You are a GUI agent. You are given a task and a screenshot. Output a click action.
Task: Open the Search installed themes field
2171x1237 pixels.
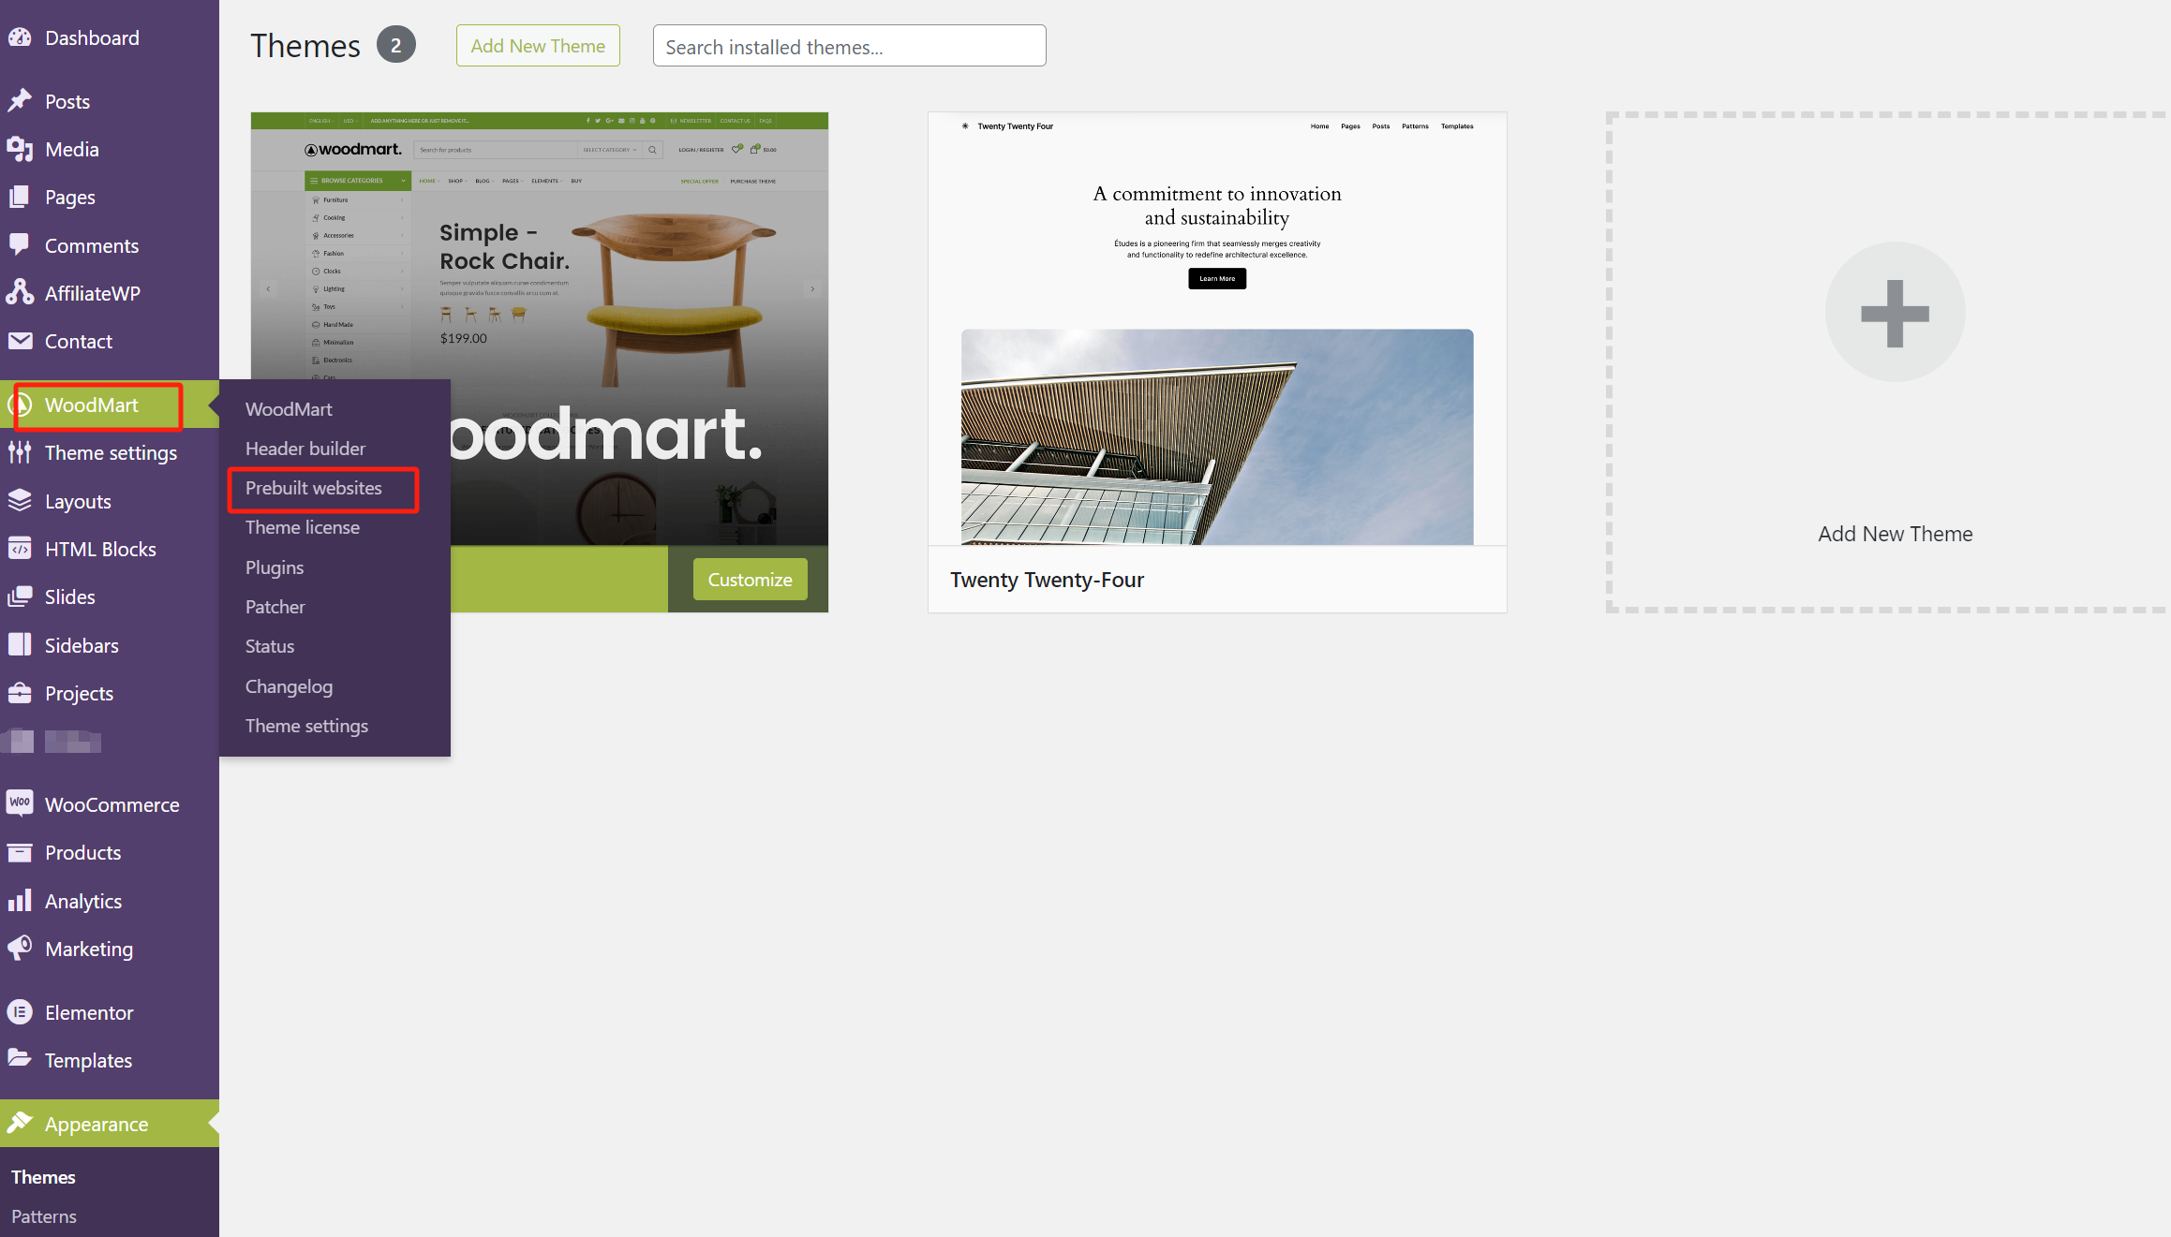848,45
